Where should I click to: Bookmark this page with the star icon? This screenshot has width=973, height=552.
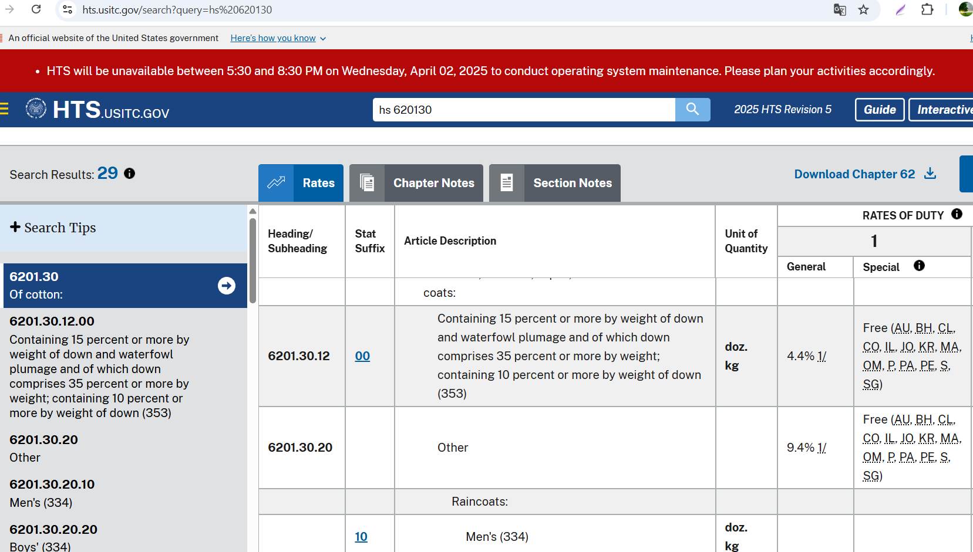click(863, 9)
